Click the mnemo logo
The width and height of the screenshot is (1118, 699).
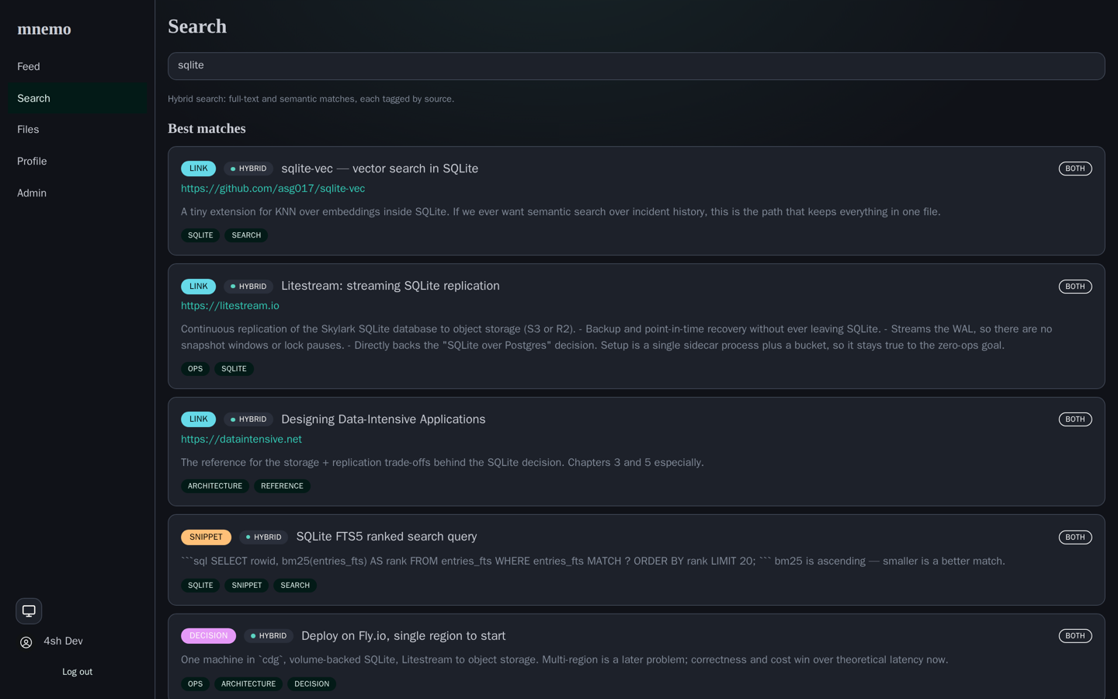click(x=44, y=29)
